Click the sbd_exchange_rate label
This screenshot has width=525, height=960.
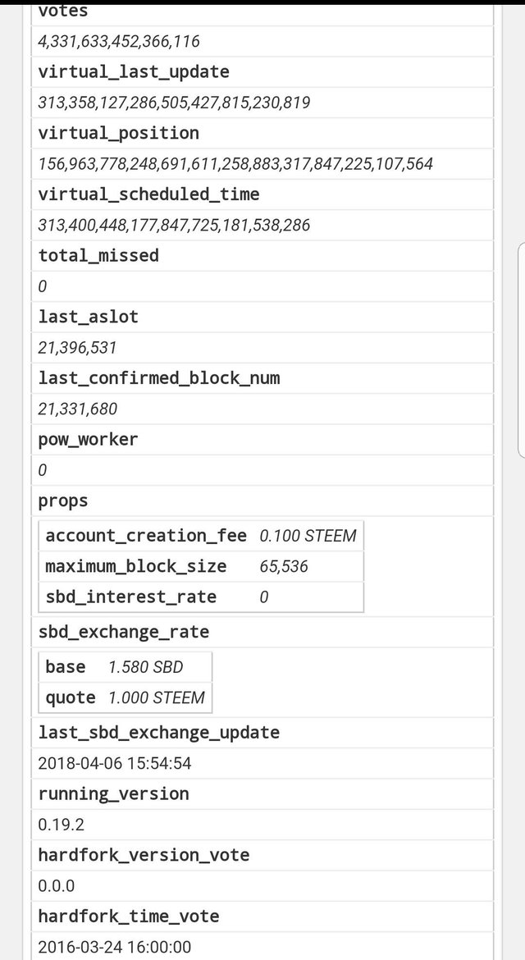click(124, 632)
